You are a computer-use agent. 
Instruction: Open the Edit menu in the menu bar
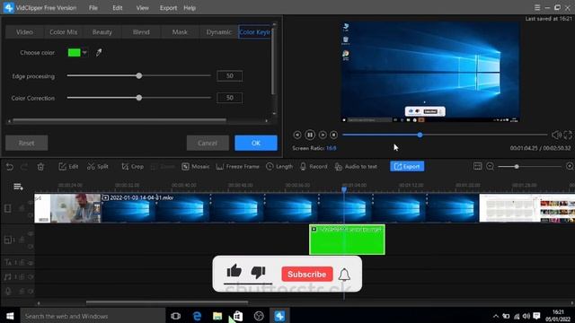pyautogui.click(x=118, y=8)
